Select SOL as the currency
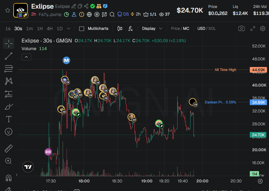This screenshot has height=191, width=269. 212,29
